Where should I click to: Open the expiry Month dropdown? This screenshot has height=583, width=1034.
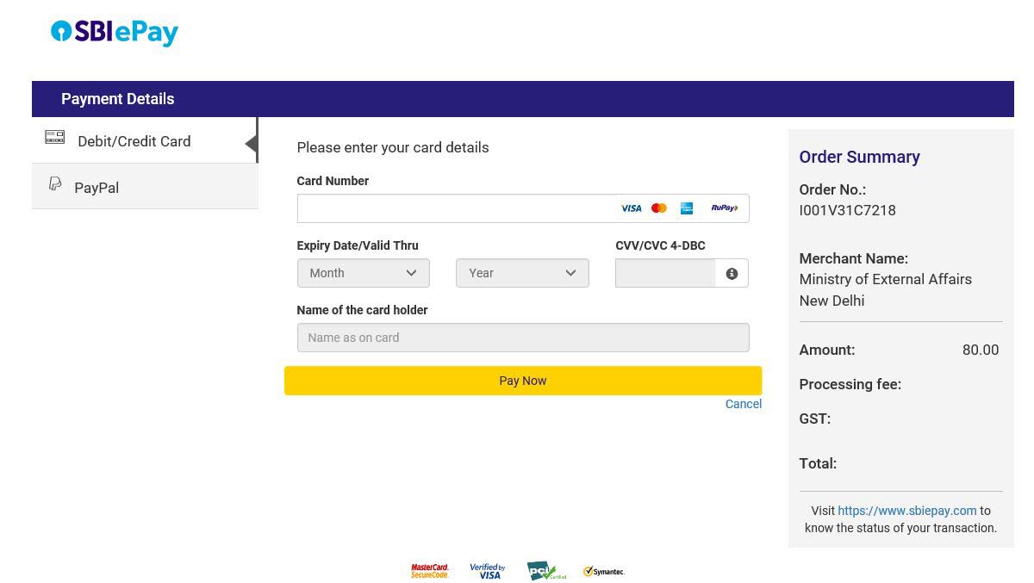pos(363,273)
